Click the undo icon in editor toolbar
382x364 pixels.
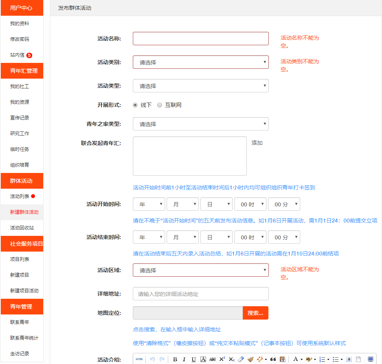tap(152, 359)
